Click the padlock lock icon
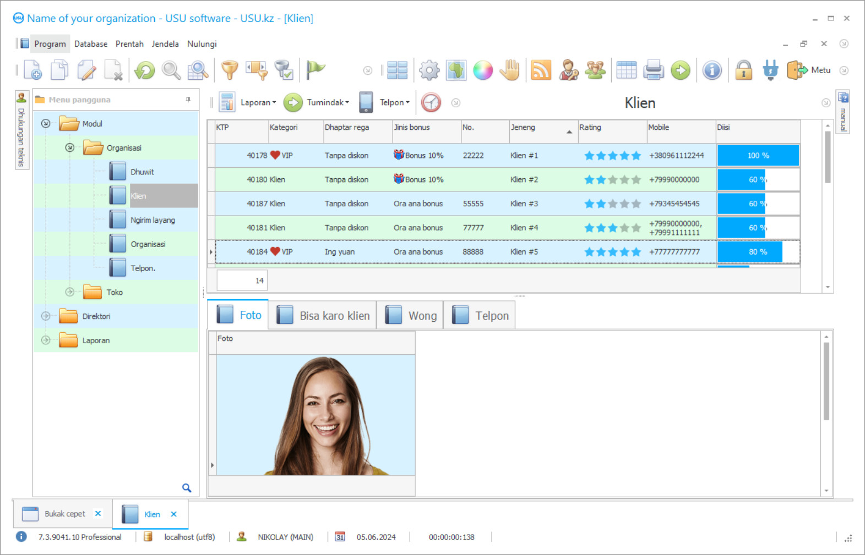 click(743, 70)
